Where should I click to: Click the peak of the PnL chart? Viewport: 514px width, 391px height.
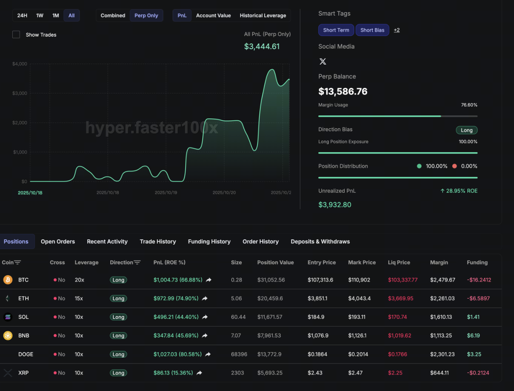click(x=272, y=70)
